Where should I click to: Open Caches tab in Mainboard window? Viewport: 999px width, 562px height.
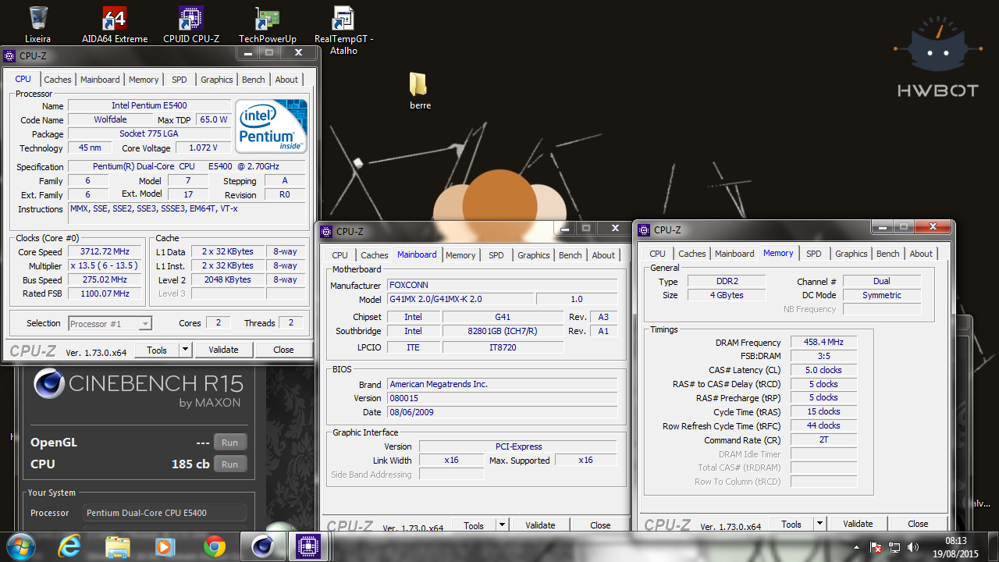coord(375,255)
